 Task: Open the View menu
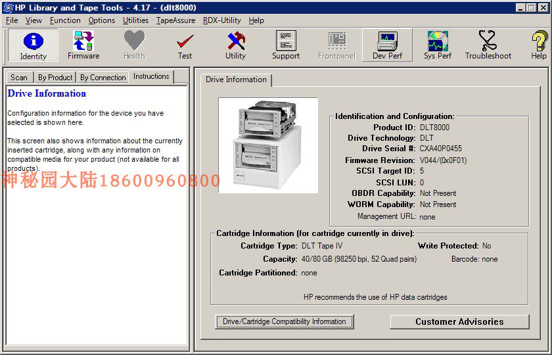click(x=34, y=20)
